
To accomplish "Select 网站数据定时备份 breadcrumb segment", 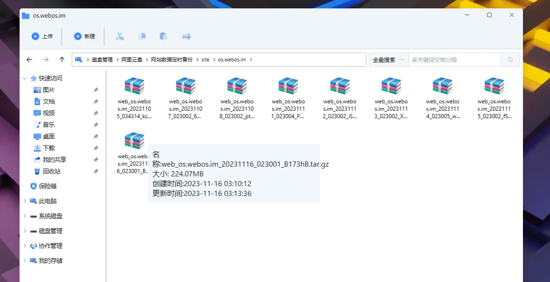I will pyautogui.click(x=172, y=60).
